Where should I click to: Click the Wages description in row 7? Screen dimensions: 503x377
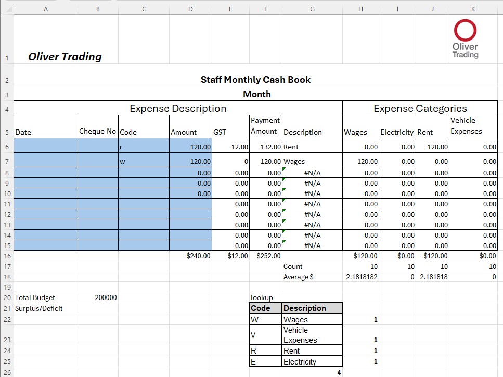click(x=312, y=161)
